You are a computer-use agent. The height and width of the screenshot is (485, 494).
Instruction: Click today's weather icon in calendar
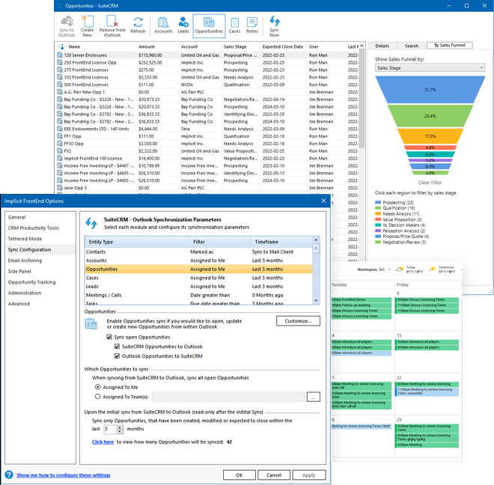[400, 269]
